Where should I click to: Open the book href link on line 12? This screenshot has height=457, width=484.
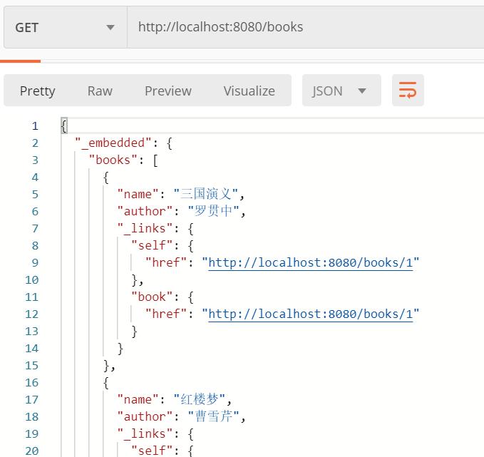[310, 314]
